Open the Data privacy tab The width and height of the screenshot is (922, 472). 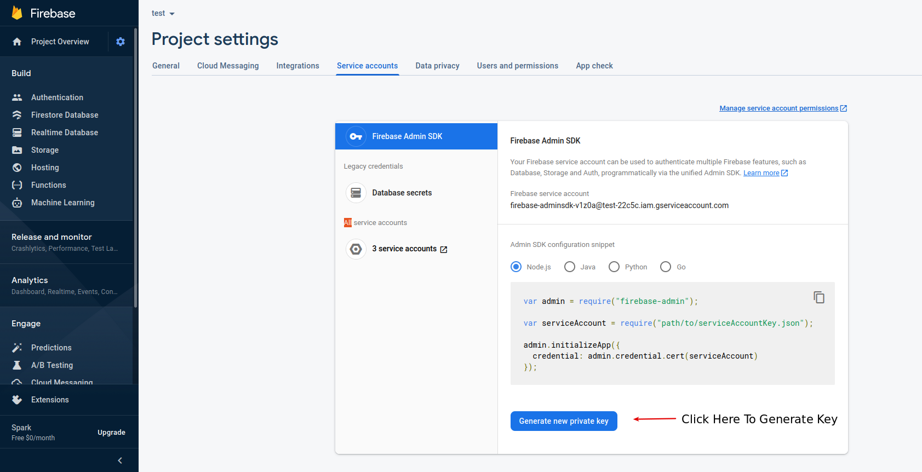click(x=438, y=66)
